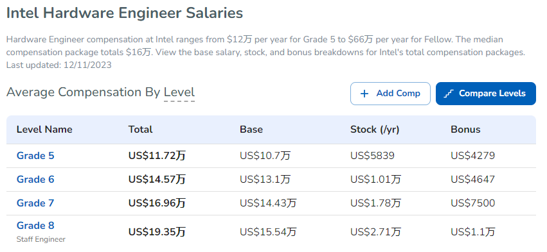Open the Add Comp button

(x=390, y=94)
